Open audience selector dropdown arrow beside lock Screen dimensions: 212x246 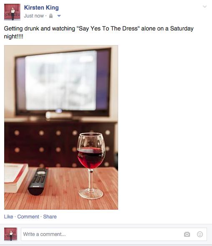click(59, 16)
